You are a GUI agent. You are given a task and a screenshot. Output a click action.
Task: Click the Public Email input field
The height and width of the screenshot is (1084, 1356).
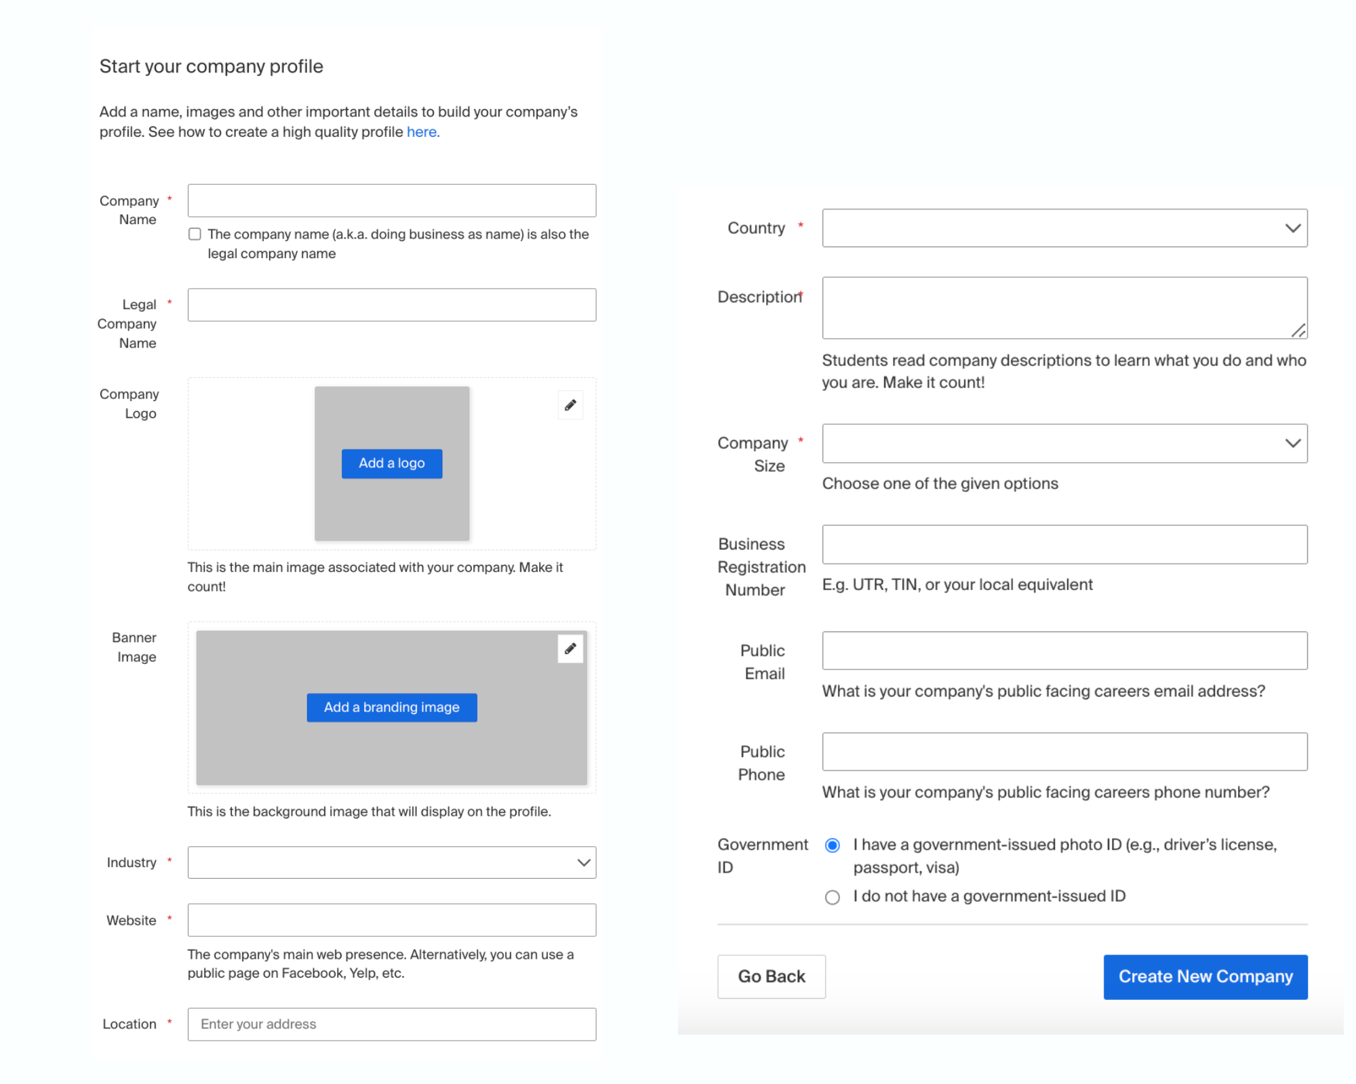pos(1064,650)
